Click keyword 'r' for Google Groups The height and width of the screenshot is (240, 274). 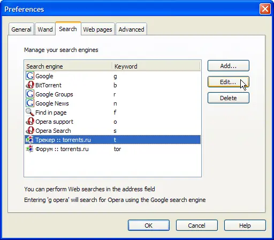[115, 94]
